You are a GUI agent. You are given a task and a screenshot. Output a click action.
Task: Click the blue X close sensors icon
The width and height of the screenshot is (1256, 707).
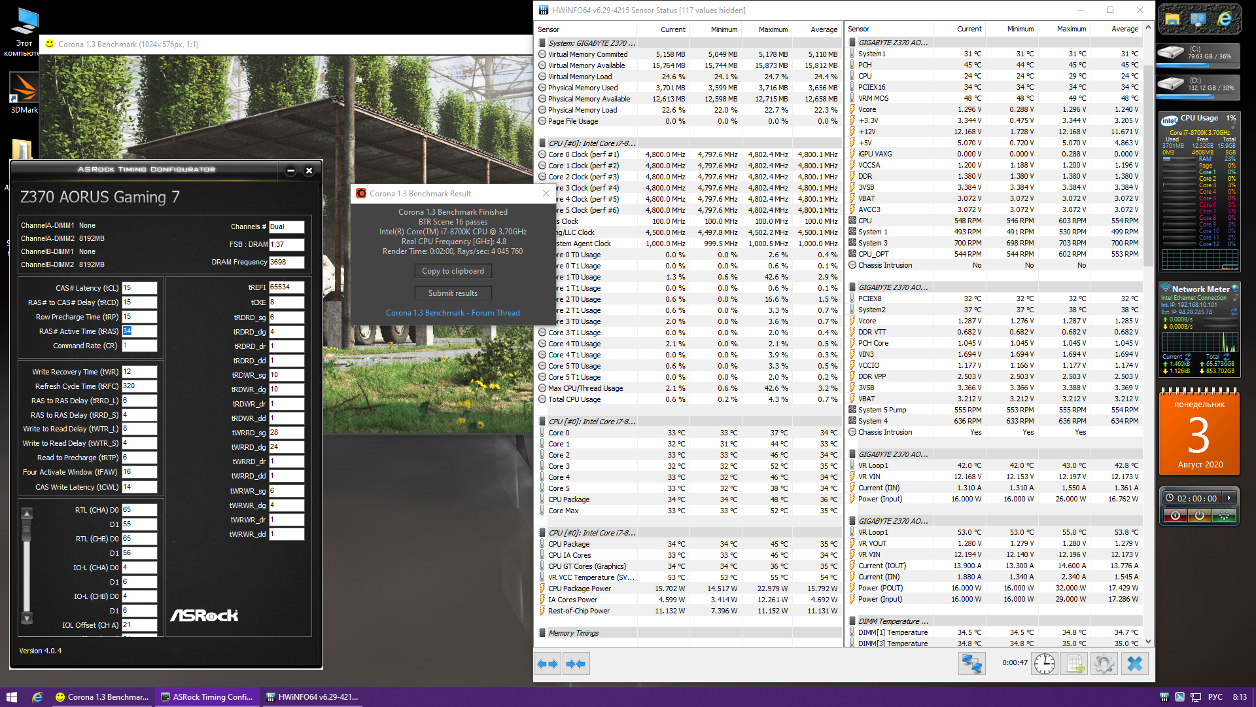[x=1135, y=664]
